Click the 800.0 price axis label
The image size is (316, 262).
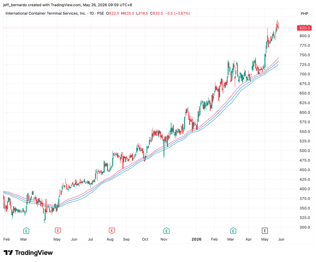tap(304, 36)
